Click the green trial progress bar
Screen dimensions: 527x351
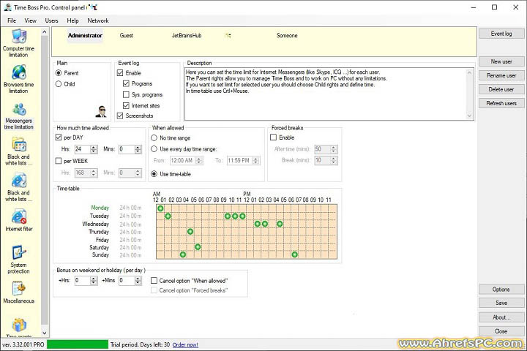(x=78, y=344)
